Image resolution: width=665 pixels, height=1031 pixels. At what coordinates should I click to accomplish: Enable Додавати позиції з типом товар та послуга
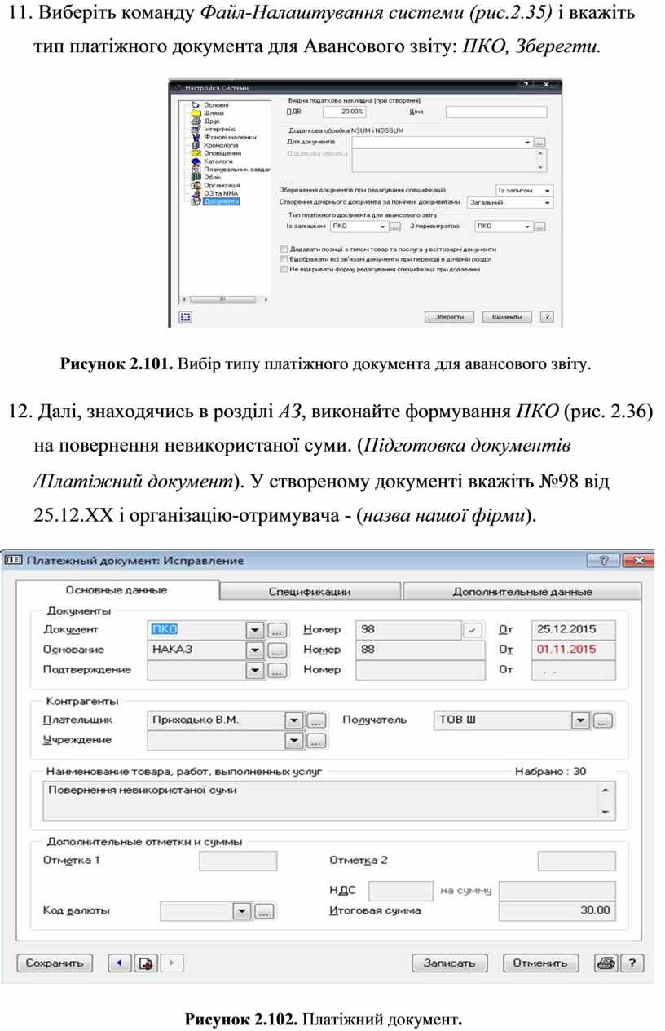(x=284, y=249)
